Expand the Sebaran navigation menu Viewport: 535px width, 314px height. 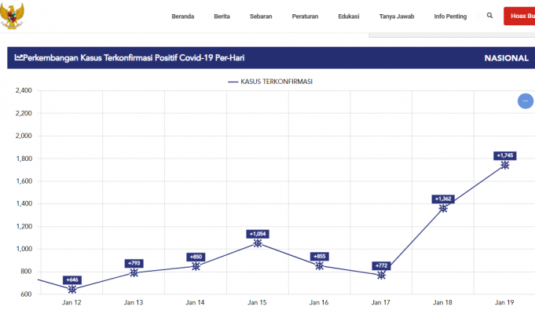pyautogui.click(x=262, y=16)
